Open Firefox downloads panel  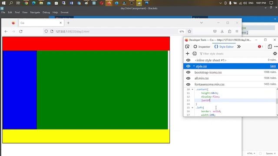click(222, 32)
